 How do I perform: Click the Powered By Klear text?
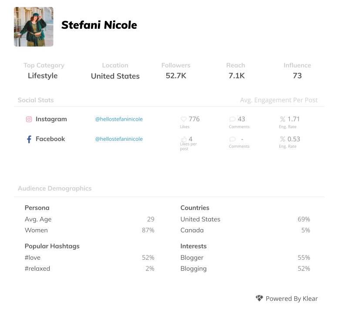[292, 299]
